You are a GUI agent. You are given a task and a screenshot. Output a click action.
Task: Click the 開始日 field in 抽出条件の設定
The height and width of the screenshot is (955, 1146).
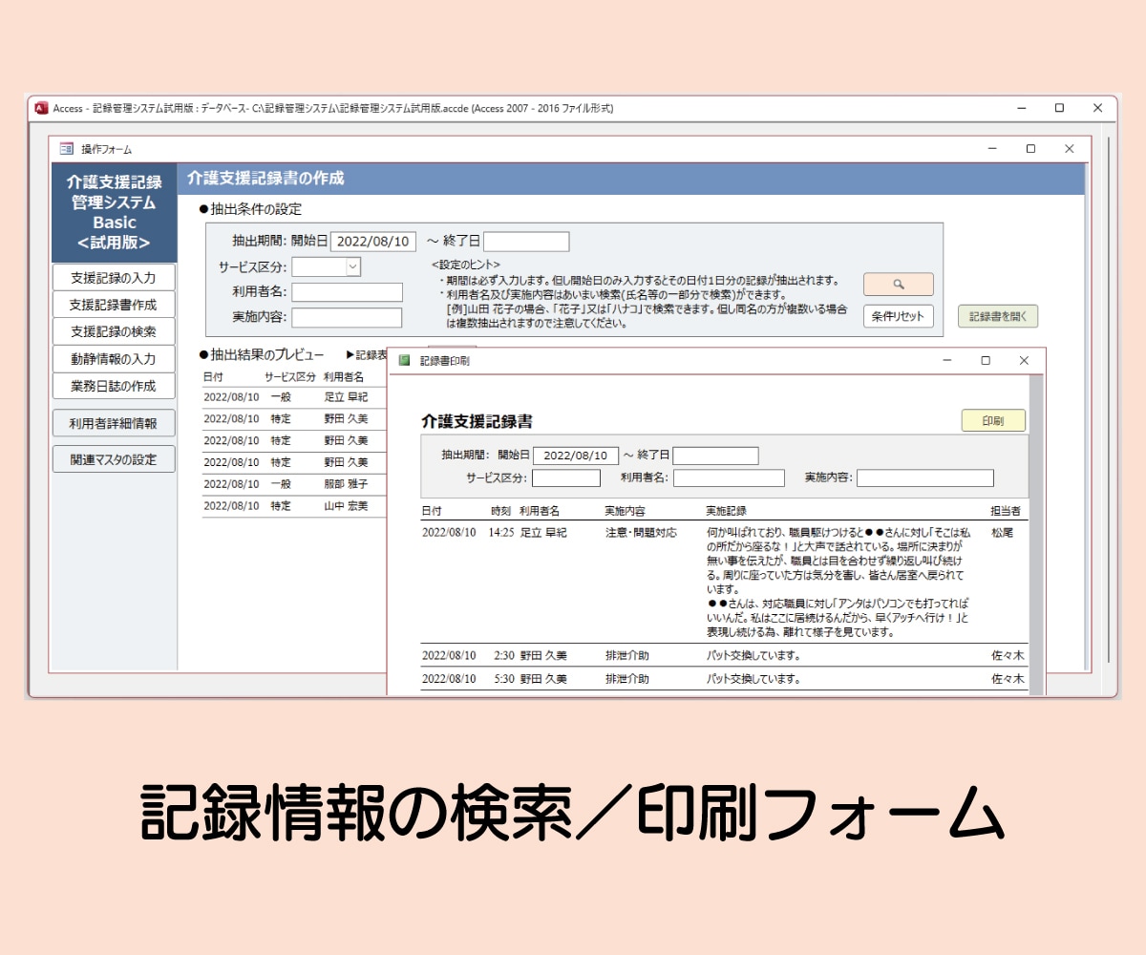click(373, 242)
